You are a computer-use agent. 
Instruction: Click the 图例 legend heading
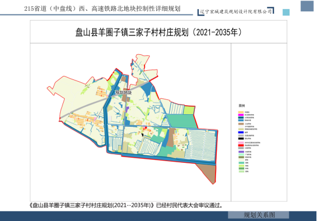242,106
